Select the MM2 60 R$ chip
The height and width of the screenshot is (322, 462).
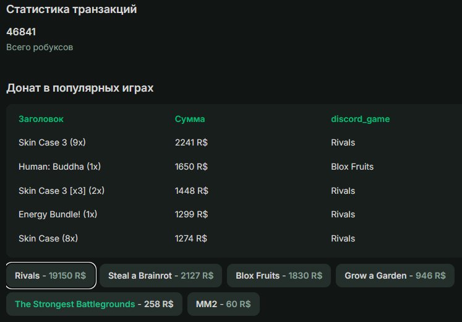(x=223, y=304)
